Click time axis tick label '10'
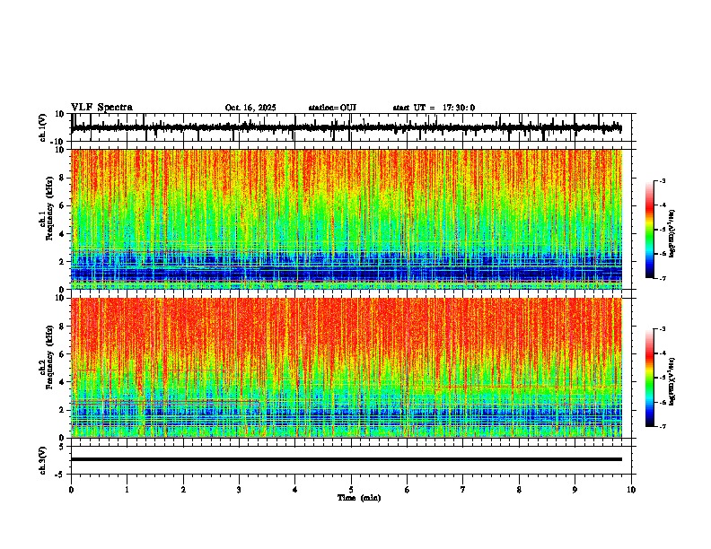Image resolution: width=711 pixels, height=549 pixels. (x=631, y=490)
